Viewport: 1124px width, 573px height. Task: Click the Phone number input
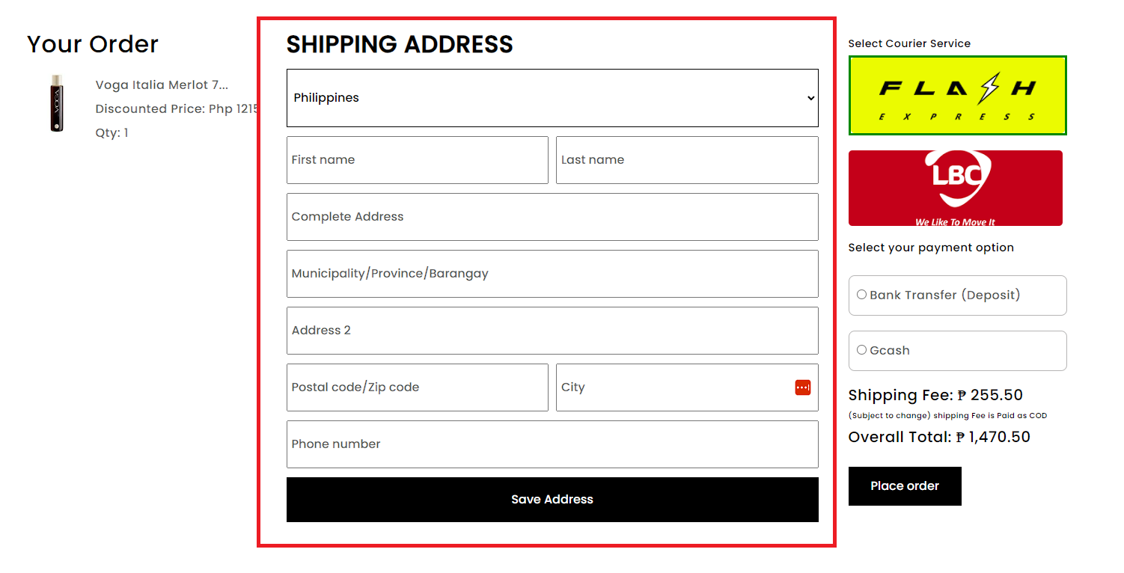[552, 444]
